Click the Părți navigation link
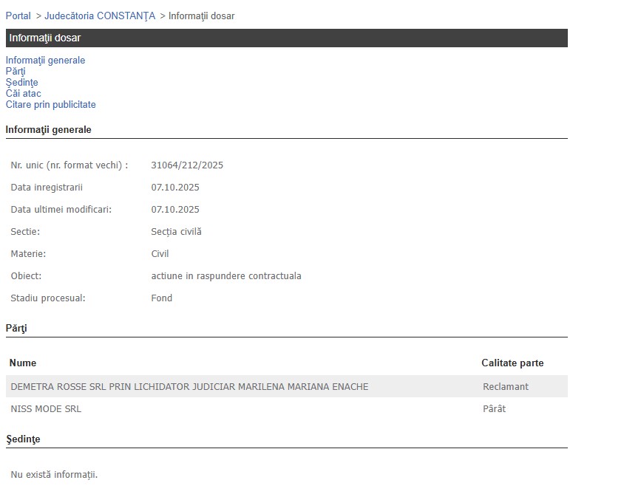624x497 pixels. point(16,72)
